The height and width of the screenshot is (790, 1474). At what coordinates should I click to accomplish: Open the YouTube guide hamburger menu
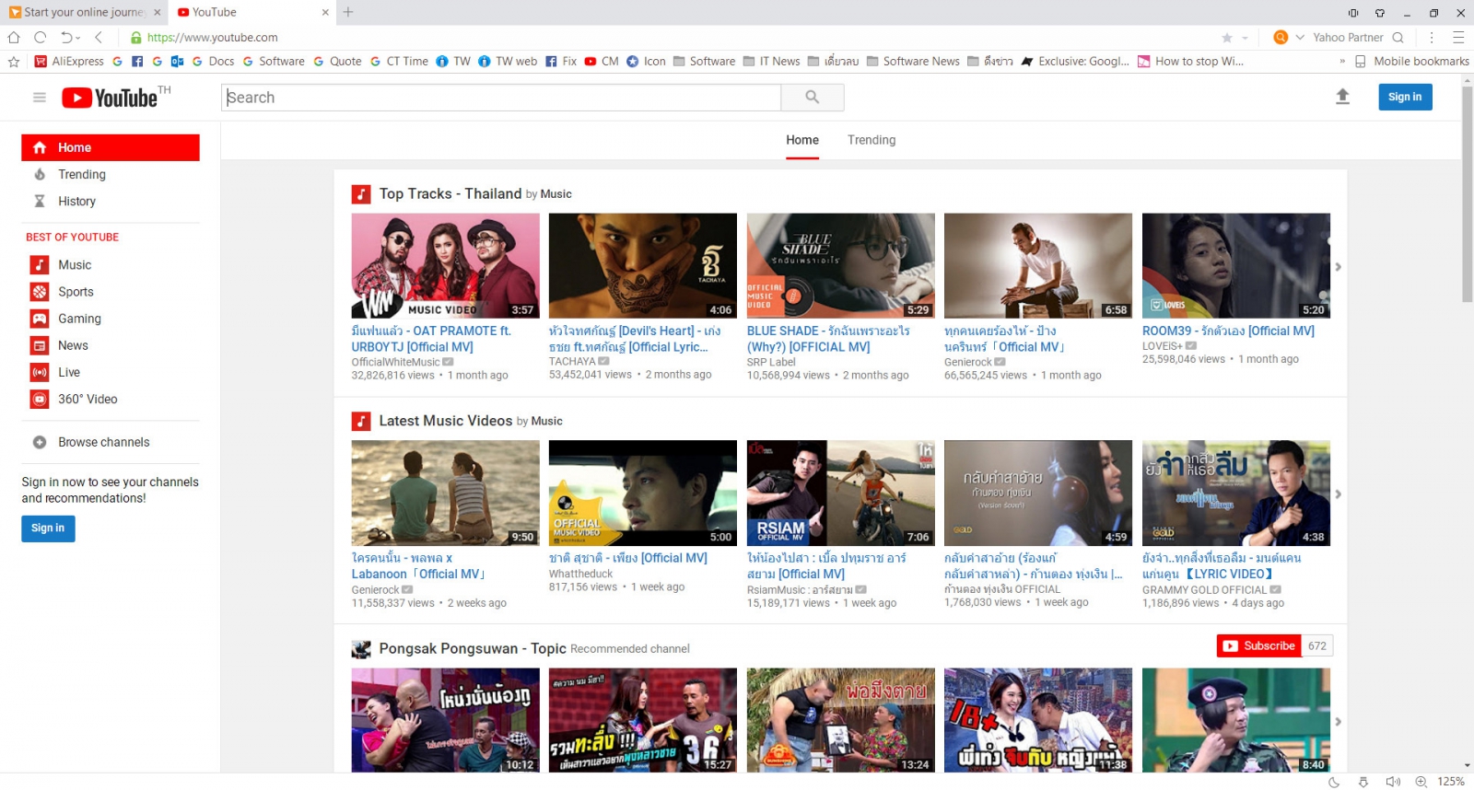click(x=40, y=97)
